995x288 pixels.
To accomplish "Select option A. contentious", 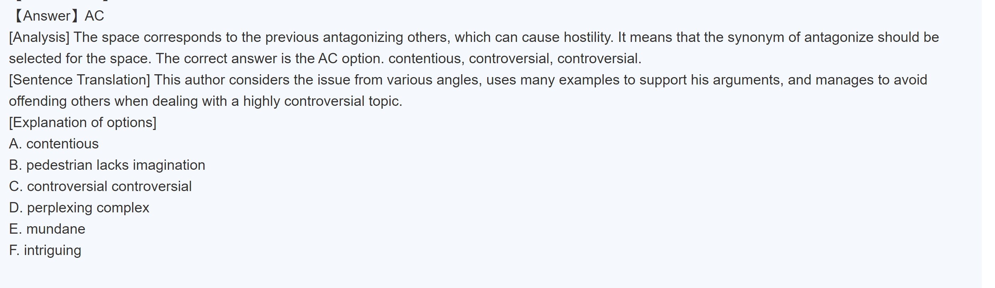I will point(54,143).
